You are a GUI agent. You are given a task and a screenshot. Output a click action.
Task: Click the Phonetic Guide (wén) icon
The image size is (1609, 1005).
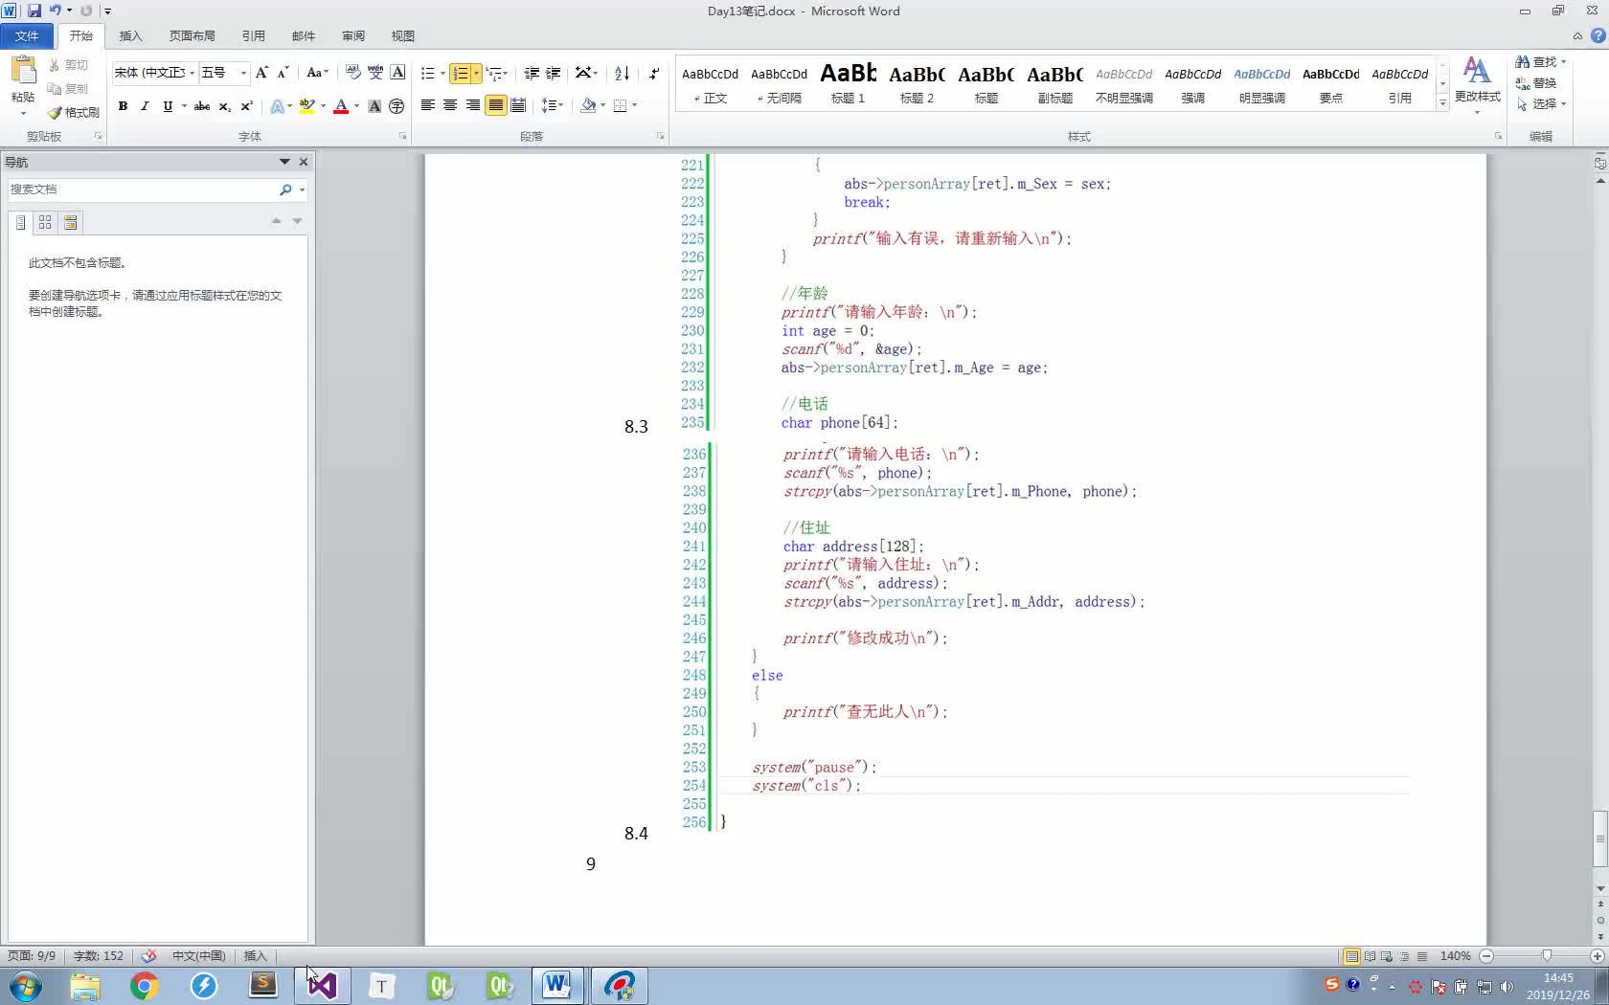pyautogui.click(x=375, y=73)
